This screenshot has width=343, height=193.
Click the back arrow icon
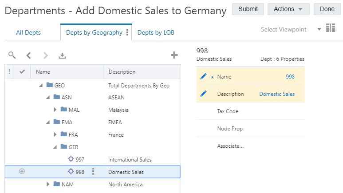pos(29,55)
